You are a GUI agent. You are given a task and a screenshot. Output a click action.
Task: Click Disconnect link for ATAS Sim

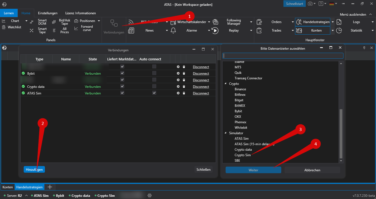[201, 93]
